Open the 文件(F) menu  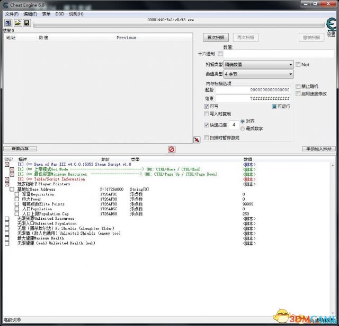pyautogui.click(x=12, y=14)
